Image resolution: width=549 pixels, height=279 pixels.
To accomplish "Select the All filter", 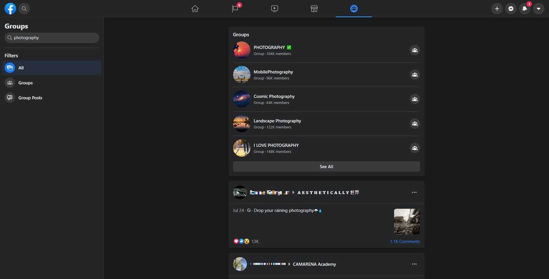I will pos(52,68).
